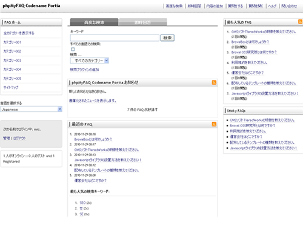This screenshot has height=227, width=303.
Task: Click SEO popular search keyword
Action: [82, 203]
